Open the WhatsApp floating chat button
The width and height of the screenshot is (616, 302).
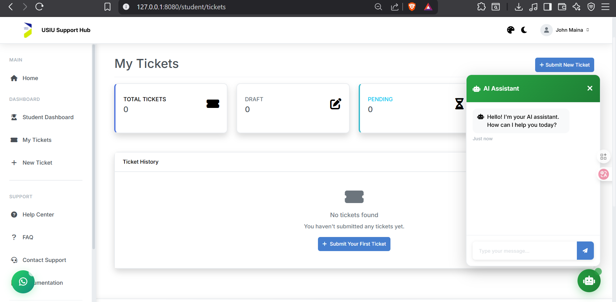click(x=23, y=282)
